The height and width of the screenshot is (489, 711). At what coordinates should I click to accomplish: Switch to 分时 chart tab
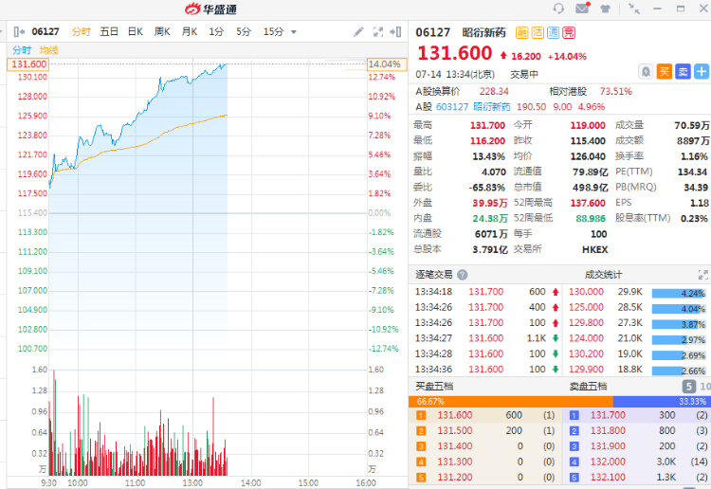[82, 31]
